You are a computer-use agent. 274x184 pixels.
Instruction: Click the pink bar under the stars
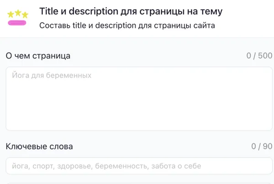point(18,22)
